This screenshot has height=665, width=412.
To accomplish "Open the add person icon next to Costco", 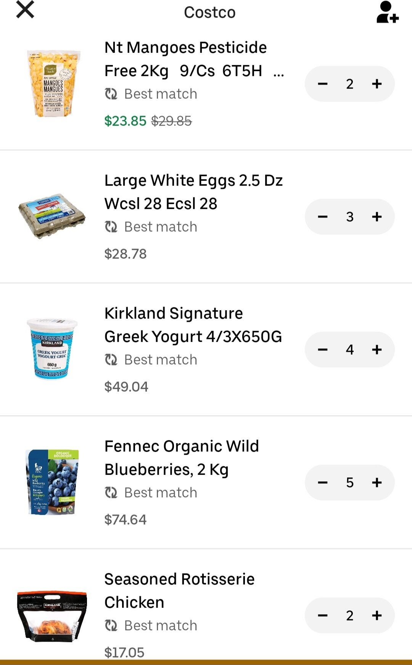I will click(388, 11).
